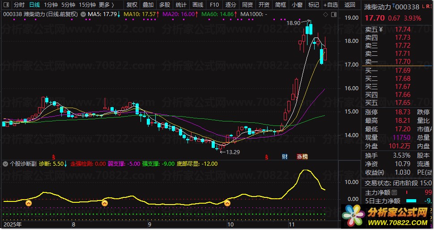Click the 涨停 limit-up price 18.73
435x230 pixels.
(402, 112)
